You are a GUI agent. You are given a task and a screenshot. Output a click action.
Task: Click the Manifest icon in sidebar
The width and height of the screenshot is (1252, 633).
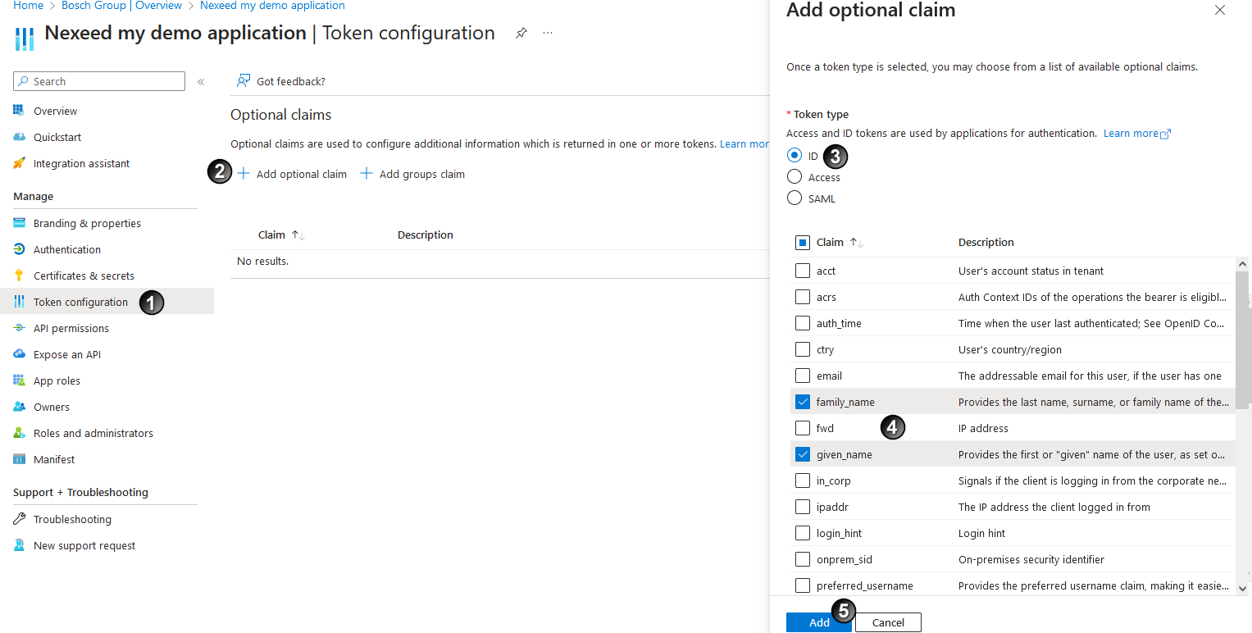point(19,459)
